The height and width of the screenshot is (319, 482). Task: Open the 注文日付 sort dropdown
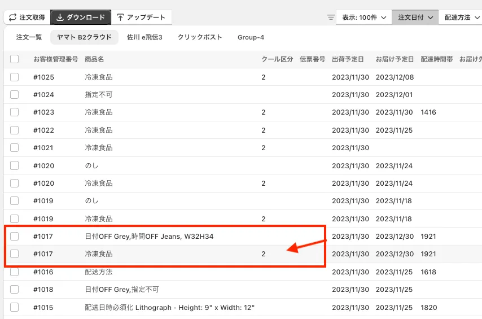click(415, 18)
